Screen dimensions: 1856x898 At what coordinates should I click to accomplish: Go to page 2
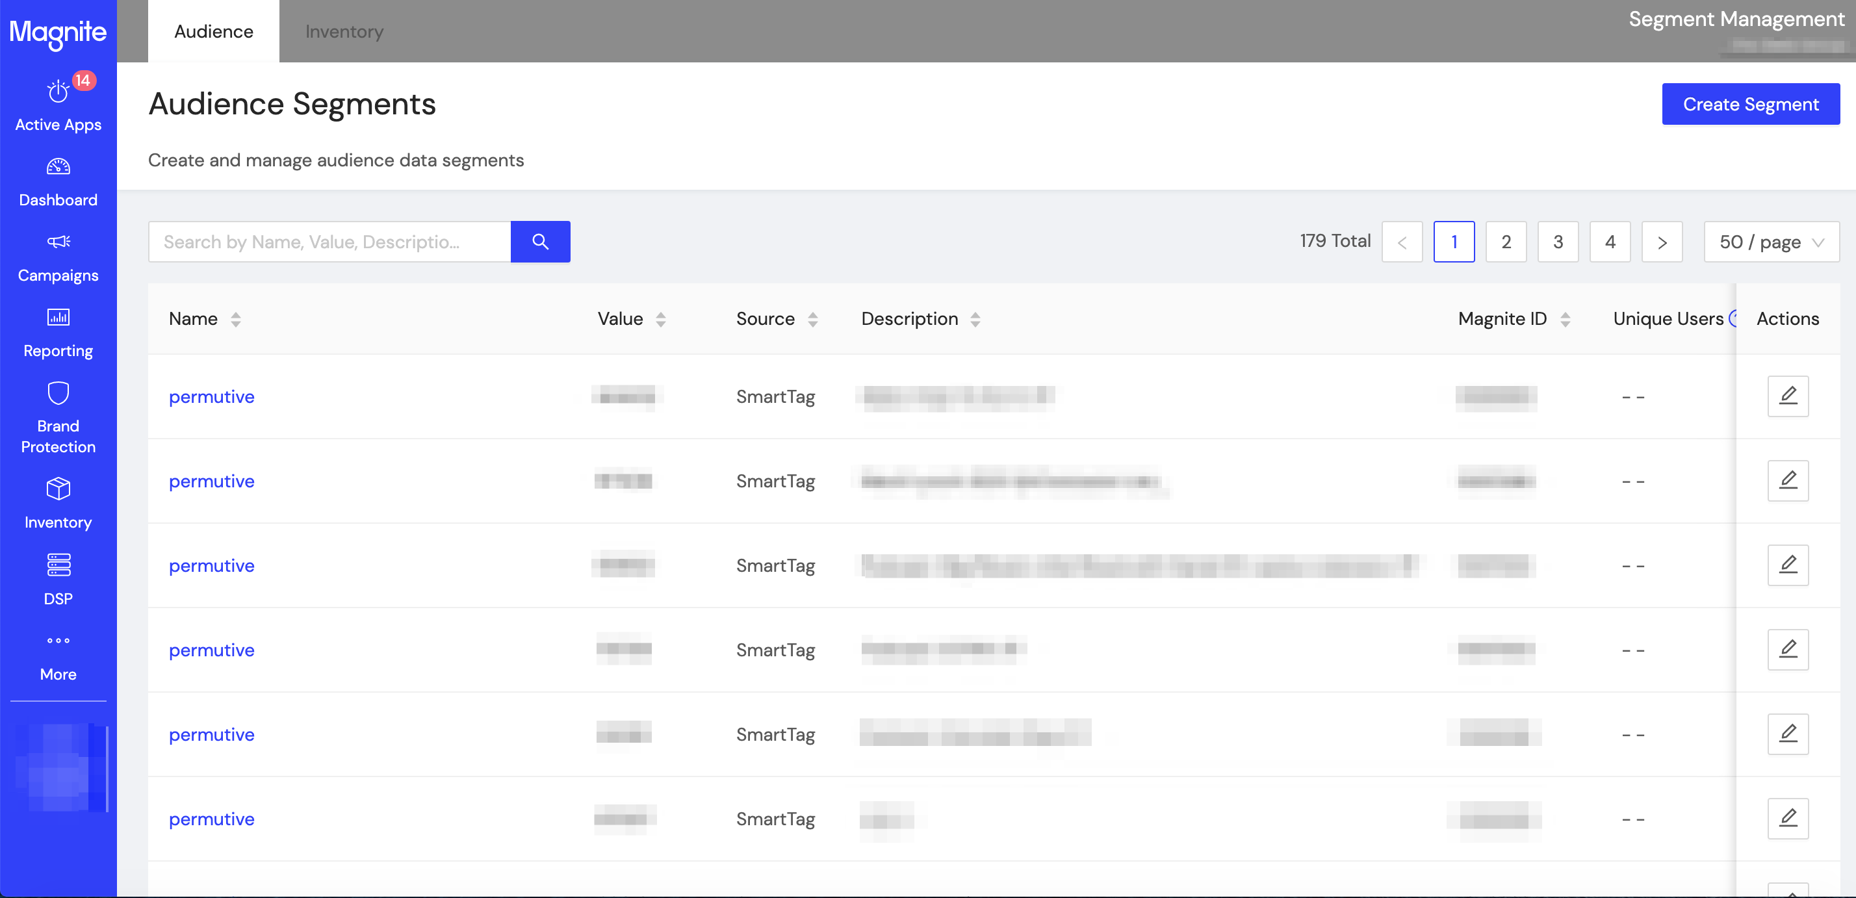pos(1506,242)
